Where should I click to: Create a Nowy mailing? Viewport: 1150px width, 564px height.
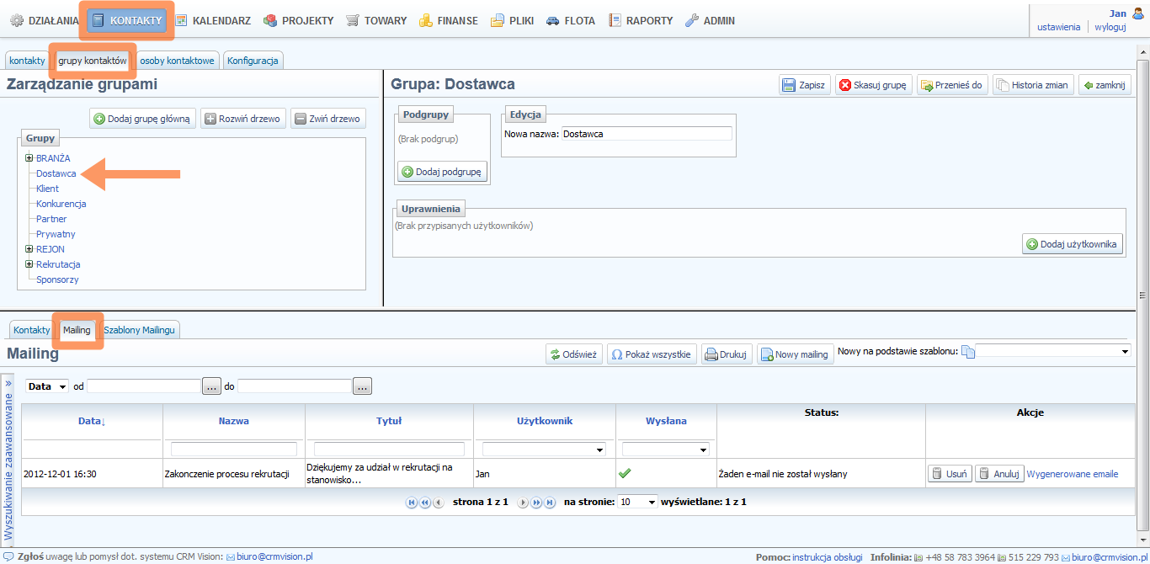coord(794,354)
